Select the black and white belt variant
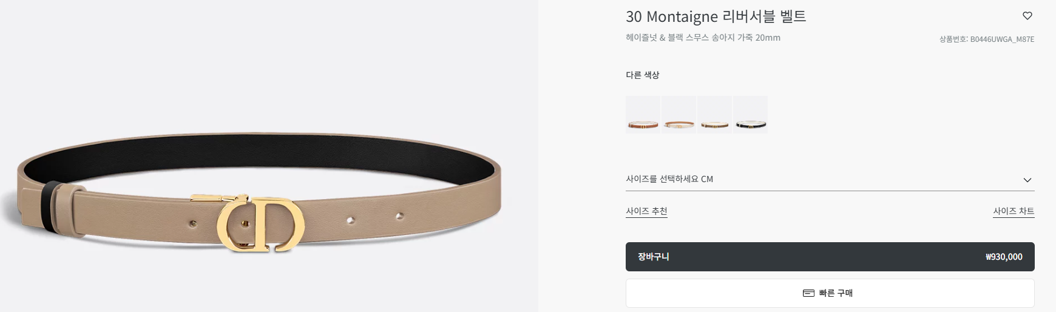This screenshot has width=1056, height=312. click(x=750, y=115)
